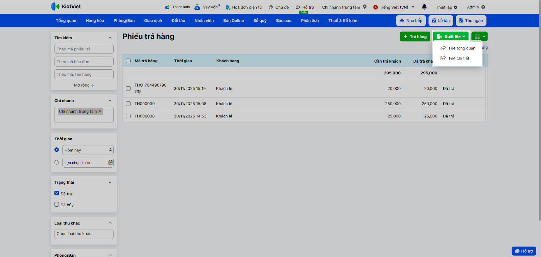This screenshot has width=541, height=257.
Task: Open the Phòng/Bàn menu in navigation bar
Action: pyautogui.click(x=124, y=21)
